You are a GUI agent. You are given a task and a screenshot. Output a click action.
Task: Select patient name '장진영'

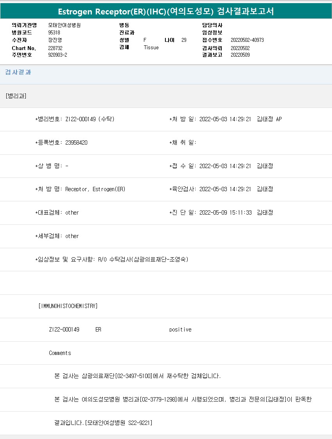tap(55, 40)
